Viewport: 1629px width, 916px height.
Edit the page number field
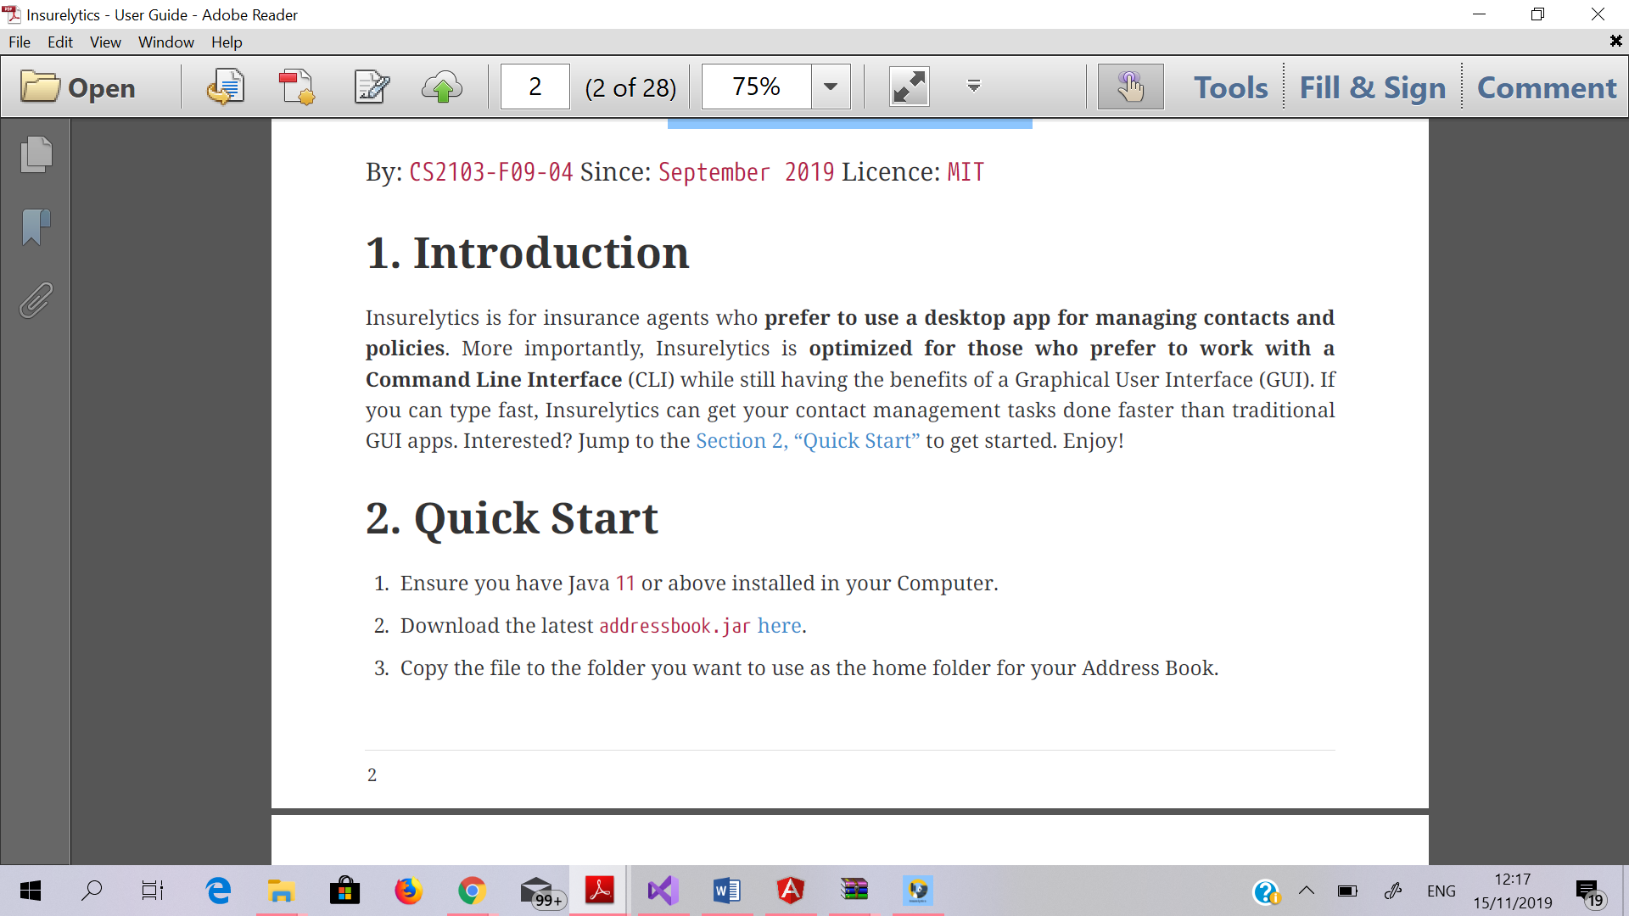[535, 86]
